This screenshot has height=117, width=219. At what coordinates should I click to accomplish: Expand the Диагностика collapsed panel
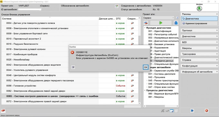click(x=199, y=36)
